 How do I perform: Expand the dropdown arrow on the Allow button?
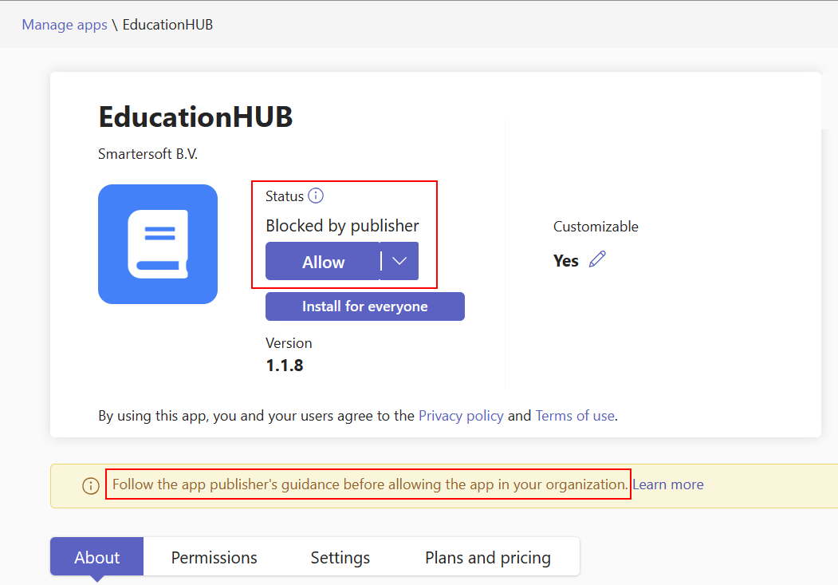tap(399, 261)
